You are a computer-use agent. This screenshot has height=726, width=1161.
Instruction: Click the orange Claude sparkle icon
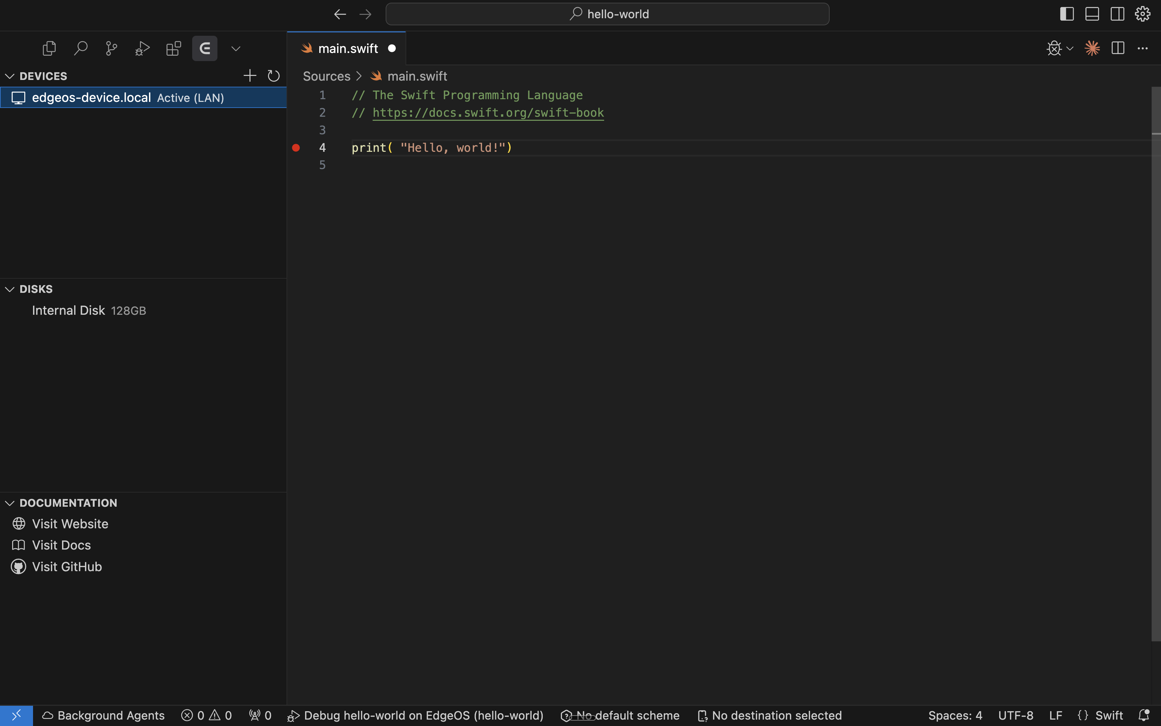tap(1092, 49)
